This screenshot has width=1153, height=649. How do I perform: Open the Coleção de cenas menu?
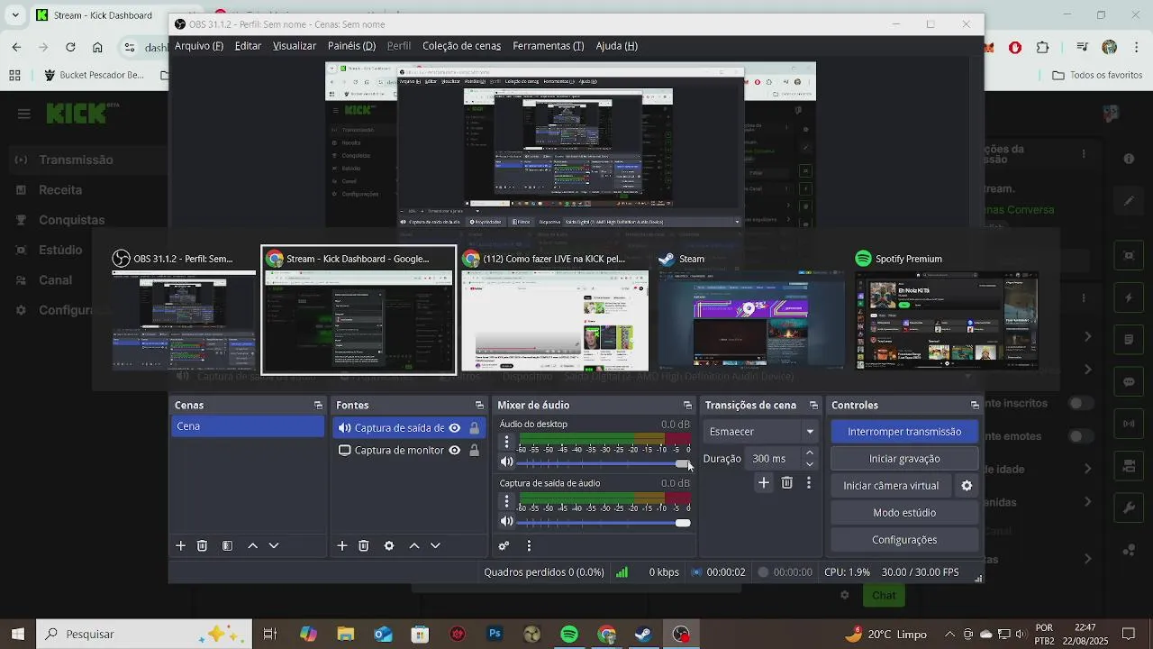pos(461,46)
